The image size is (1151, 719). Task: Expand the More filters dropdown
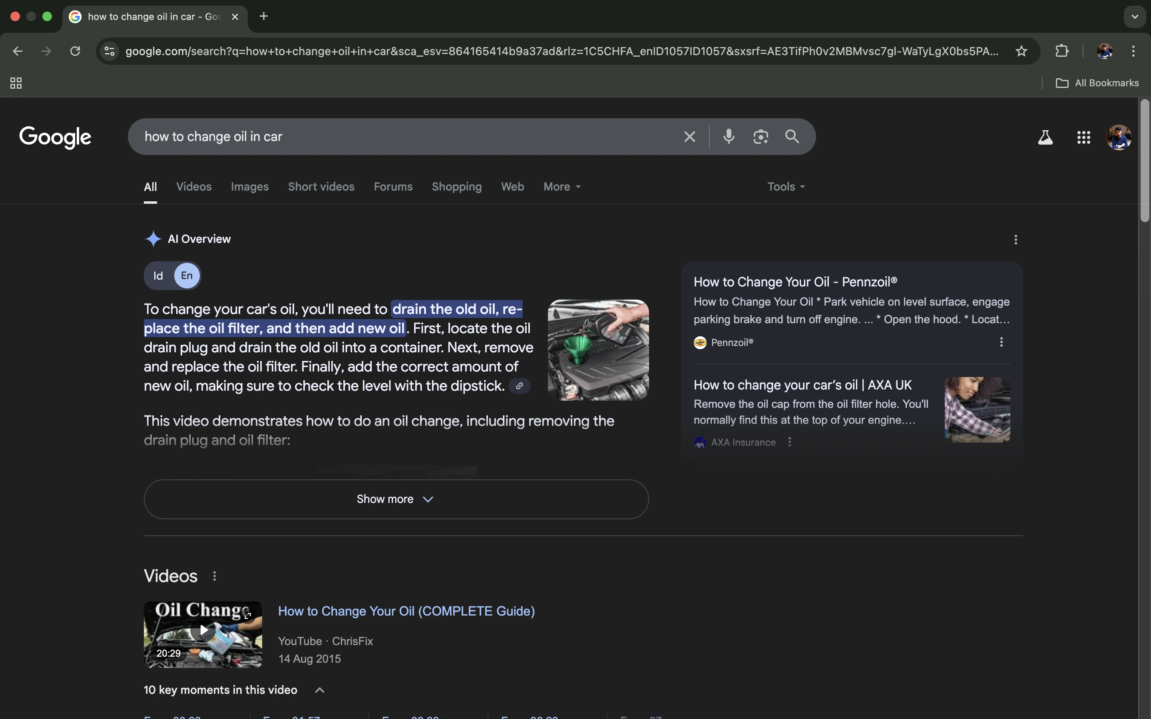pos(562,187)
